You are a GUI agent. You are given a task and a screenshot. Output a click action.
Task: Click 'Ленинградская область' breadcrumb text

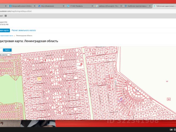24,35
